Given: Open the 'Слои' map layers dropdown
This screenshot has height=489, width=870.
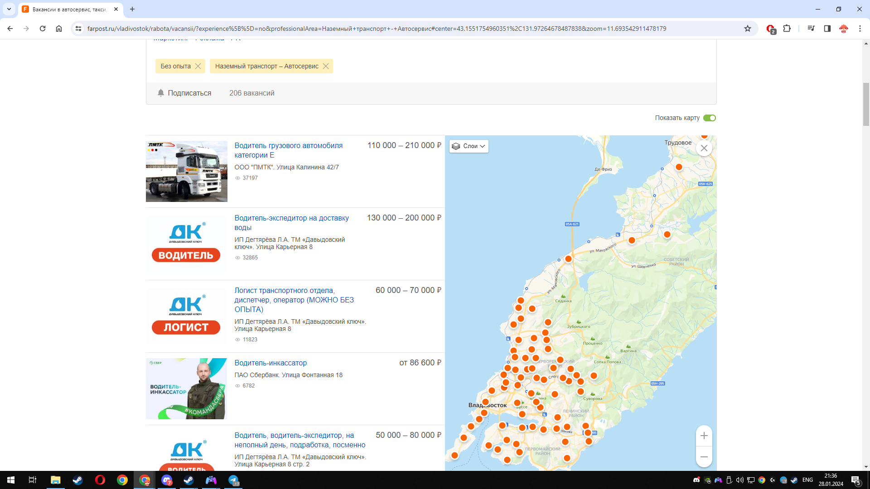Looking at the screenshot, I should 469,146.
